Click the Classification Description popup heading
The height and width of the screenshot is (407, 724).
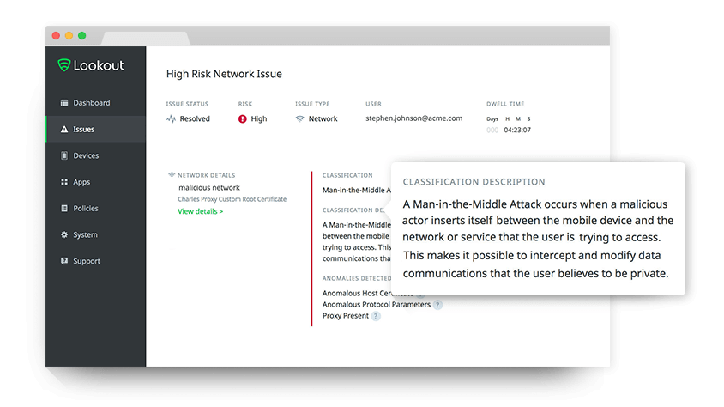tap(474, 182)
